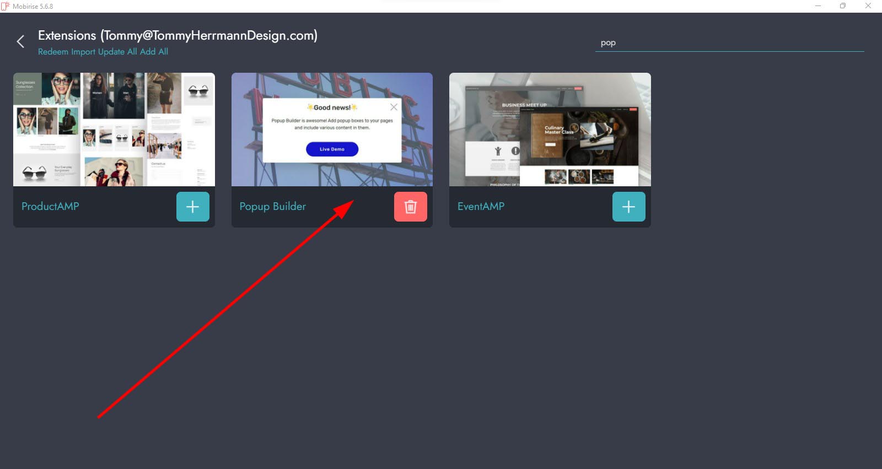The height and width of the screenshot is (469, 882).
Task: Click the 'Popup Builder' extension name
Action: [x=272, y=207]
